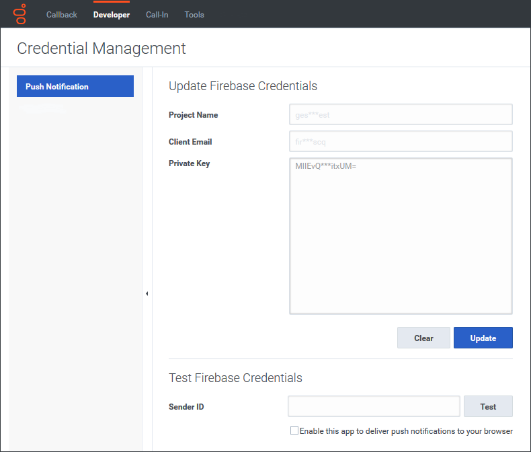Click the Sender ID label
This screenshot has height=452, width=531.
tap(186, 407)
